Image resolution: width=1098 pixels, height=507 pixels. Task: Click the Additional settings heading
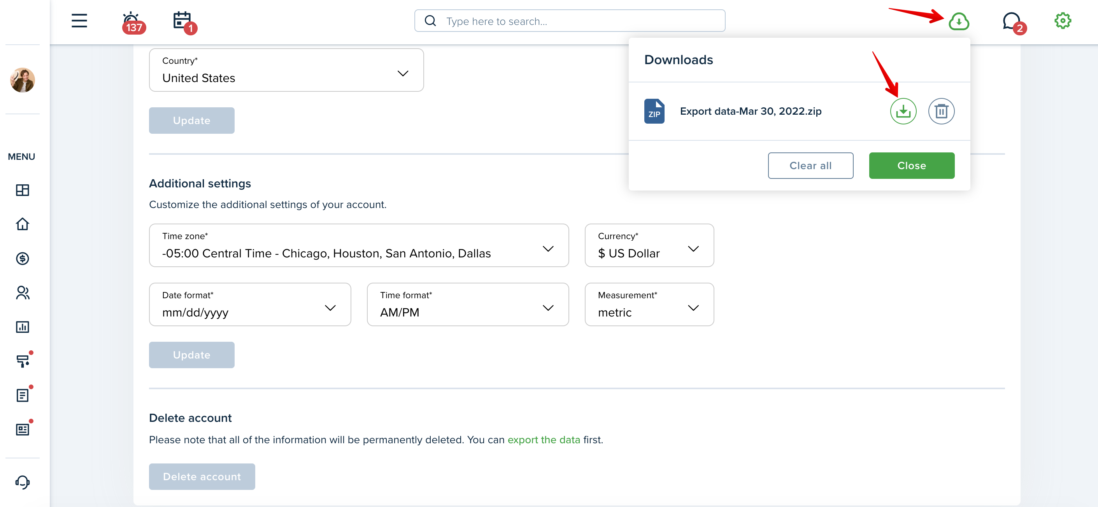coord(200,184)
